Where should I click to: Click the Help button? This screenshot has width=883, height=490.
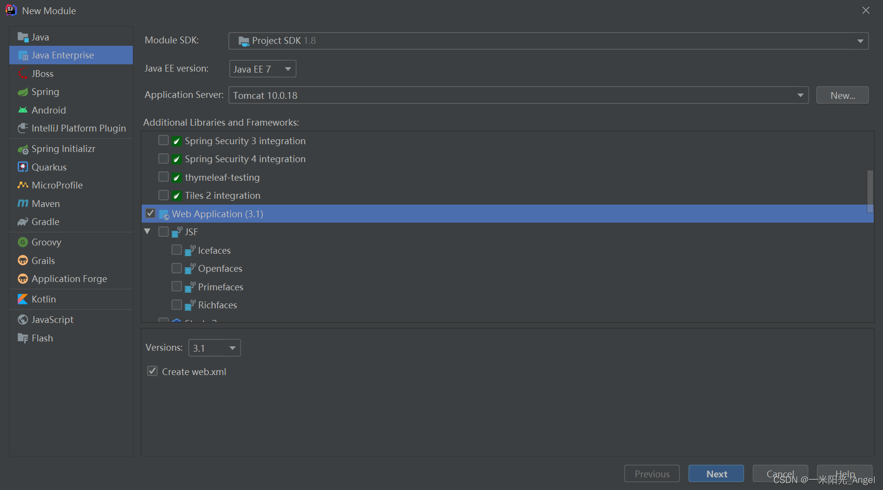(845, 474)
